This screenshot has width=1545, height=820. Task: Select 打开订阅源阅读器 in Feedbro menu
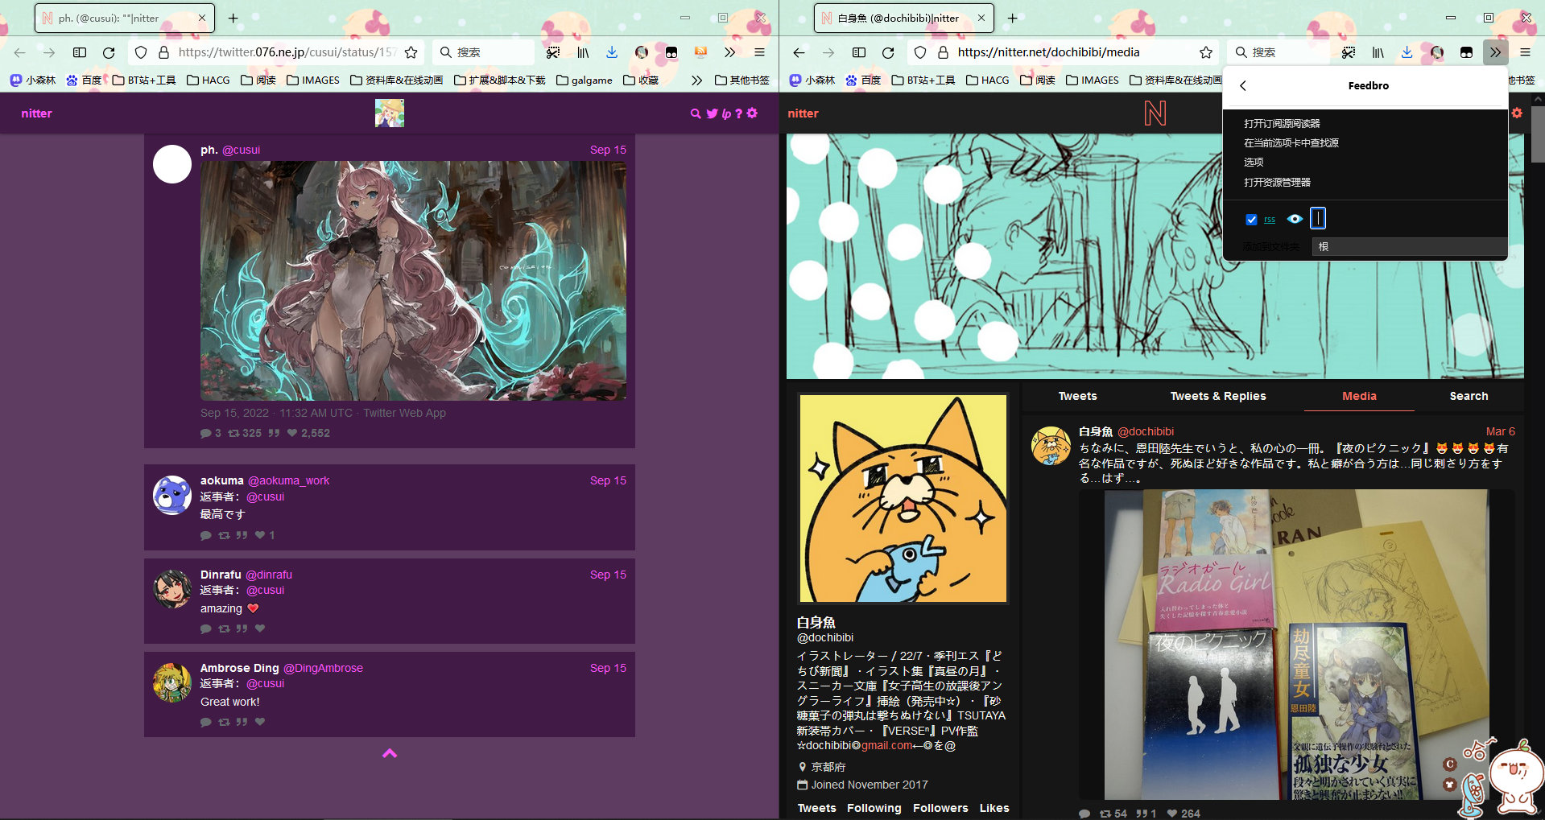1282,123
